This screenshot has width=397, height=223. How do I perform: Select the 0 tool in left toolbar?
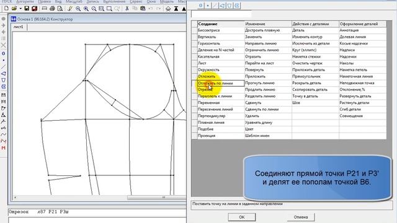[3, 54]
